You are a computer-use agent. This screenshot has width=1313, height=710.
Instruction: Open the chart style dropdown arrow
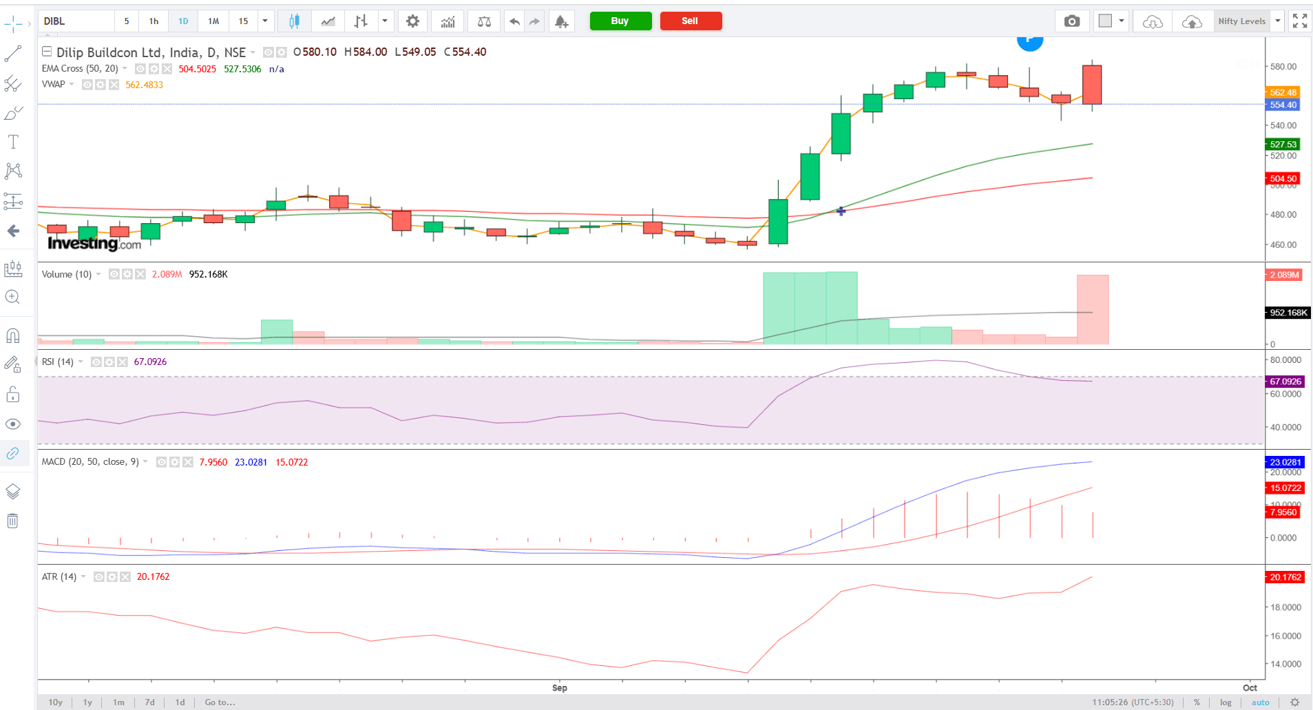pos(385,21)
